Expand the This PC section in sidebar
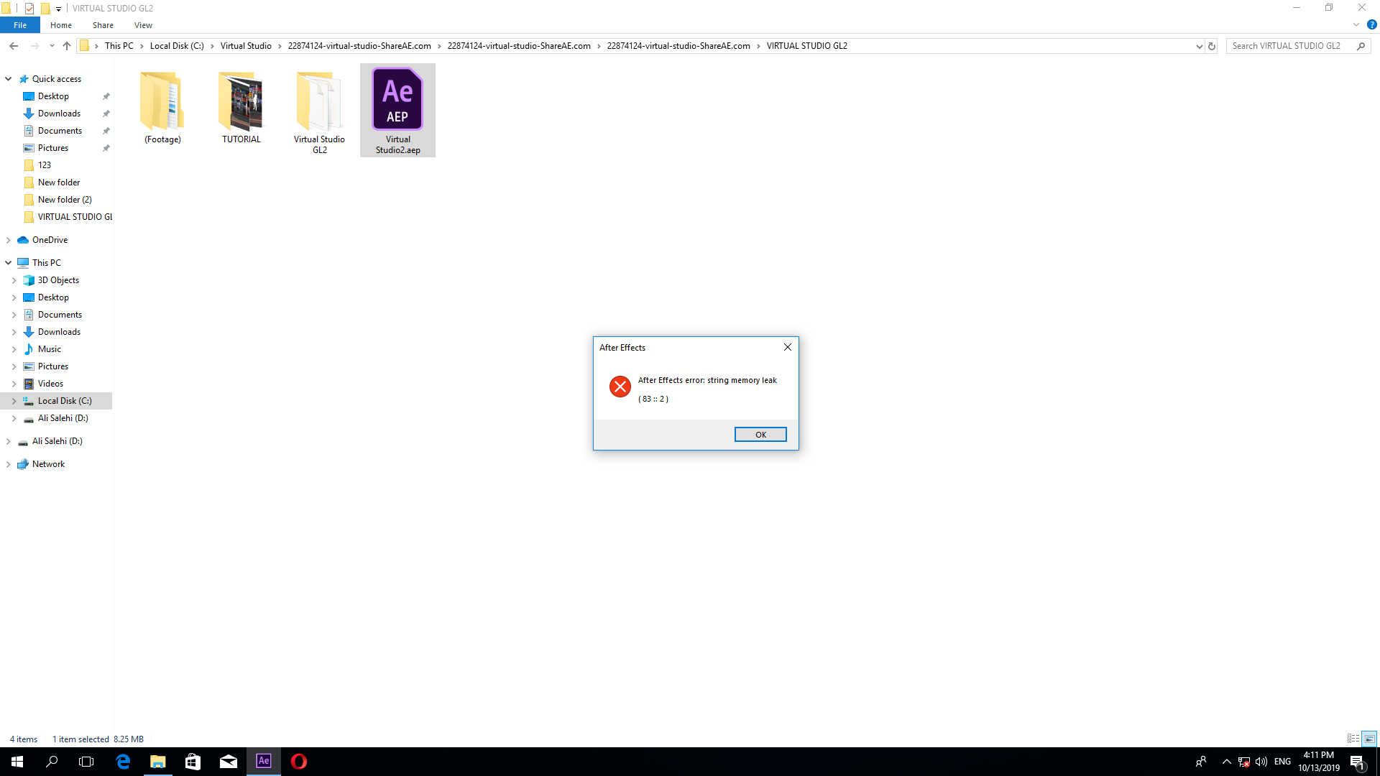This screenshot has width=1380, height=776. click(8, 262)
